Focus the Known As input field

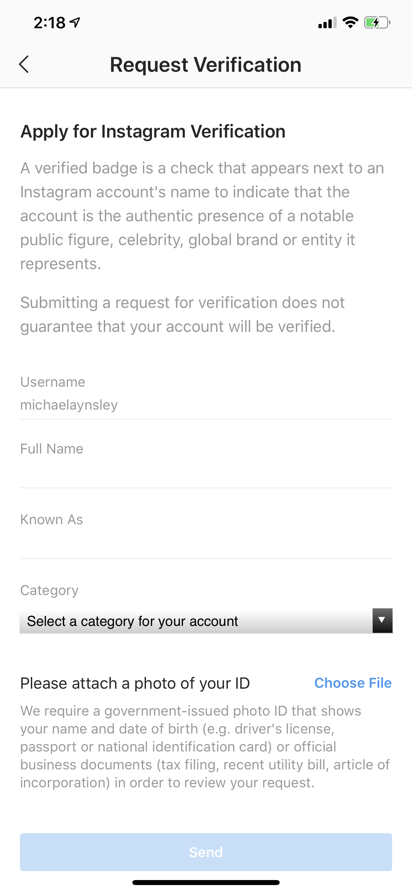click(206, 542)
